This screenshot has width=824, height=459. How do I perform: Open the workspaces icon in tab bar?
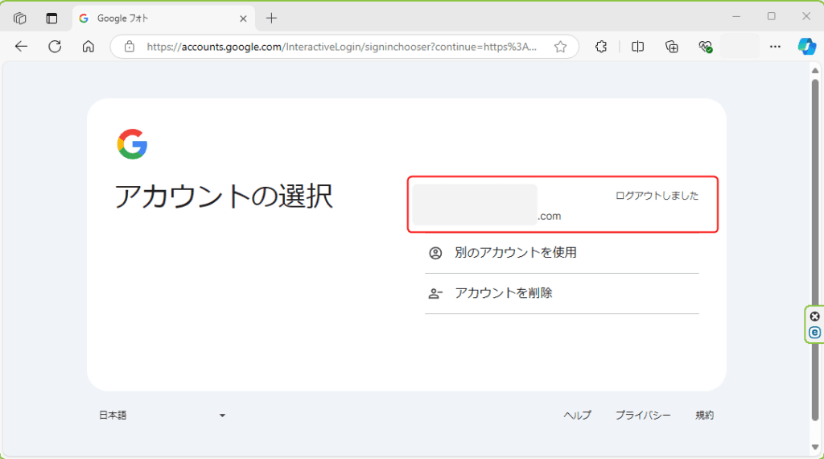[x=20, y=19]
